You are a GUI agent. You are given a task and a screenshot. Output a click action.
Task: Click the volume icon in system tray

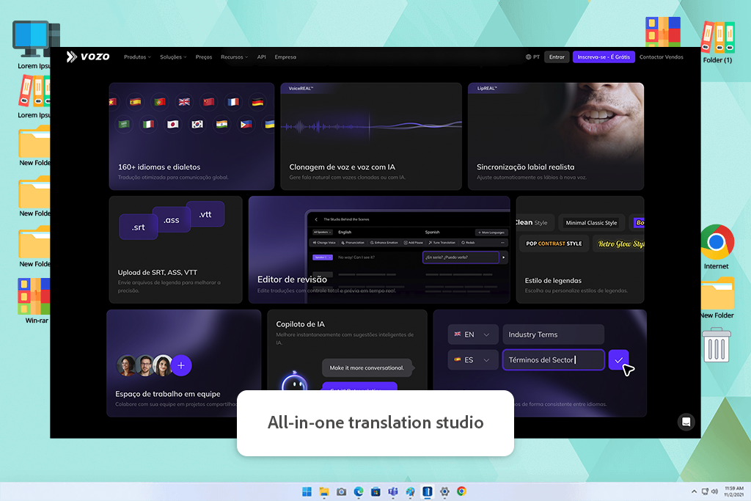714,491
